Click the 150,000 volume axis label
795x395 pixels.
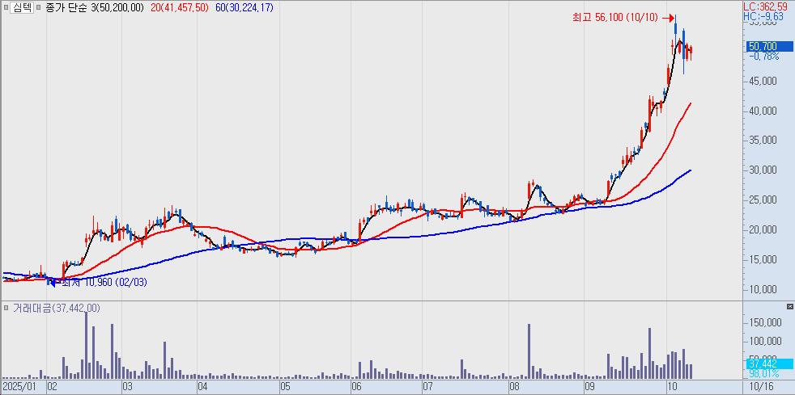coord(765,322)
